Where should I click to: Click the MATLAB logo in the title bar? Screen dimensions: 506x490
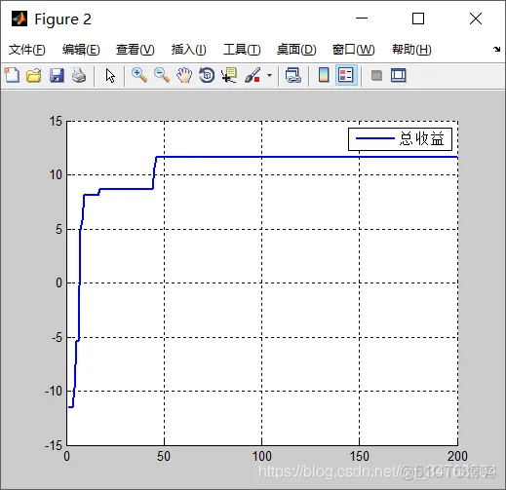19,19
